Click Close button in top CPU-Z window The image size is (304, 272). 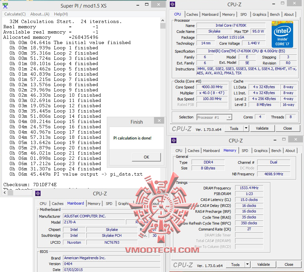click(287, 129)
